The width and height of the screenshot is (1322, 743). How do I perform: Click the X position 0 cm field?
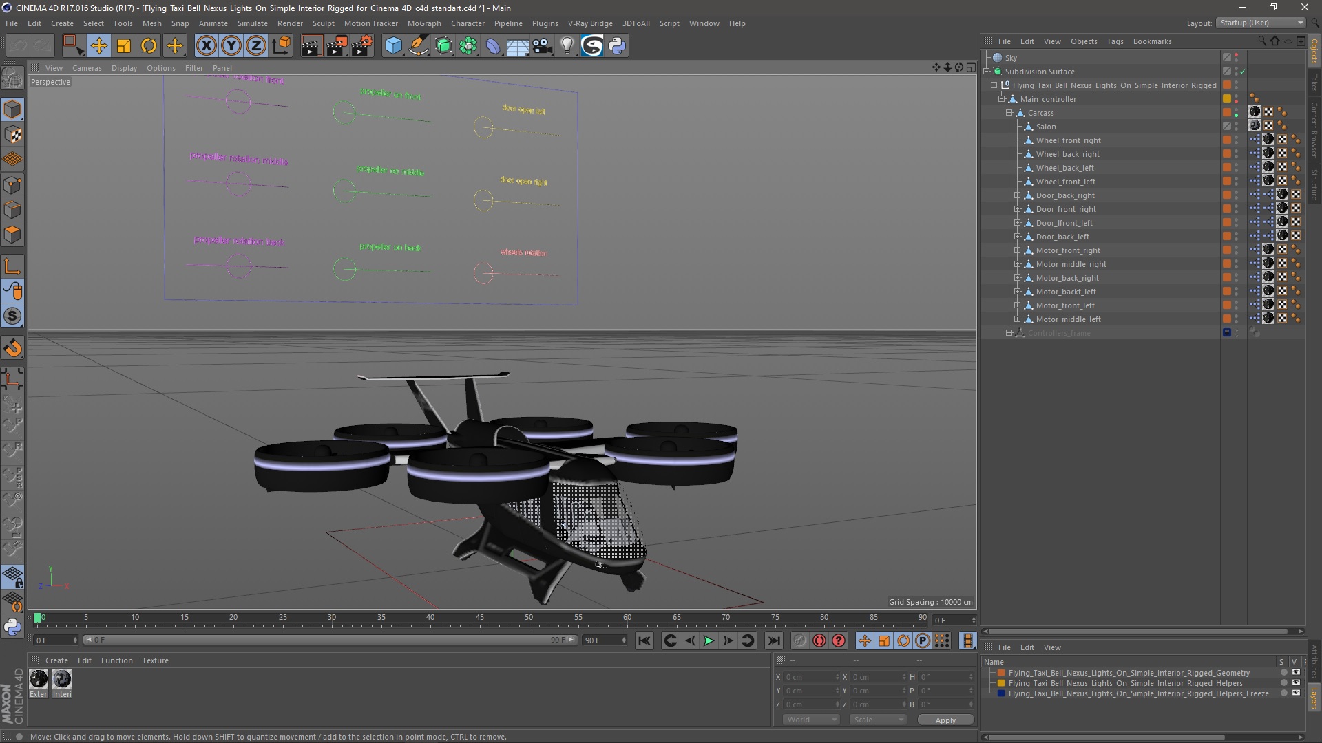tap(811, 677)
